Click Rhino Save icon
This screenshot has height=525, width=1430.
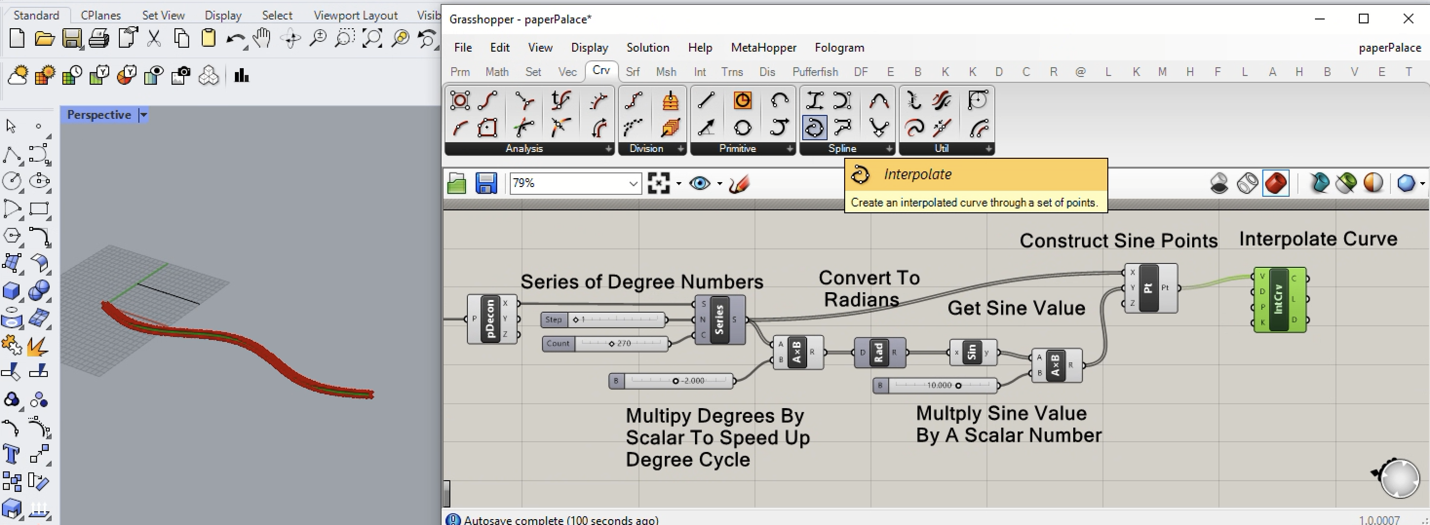pos(72,39)
